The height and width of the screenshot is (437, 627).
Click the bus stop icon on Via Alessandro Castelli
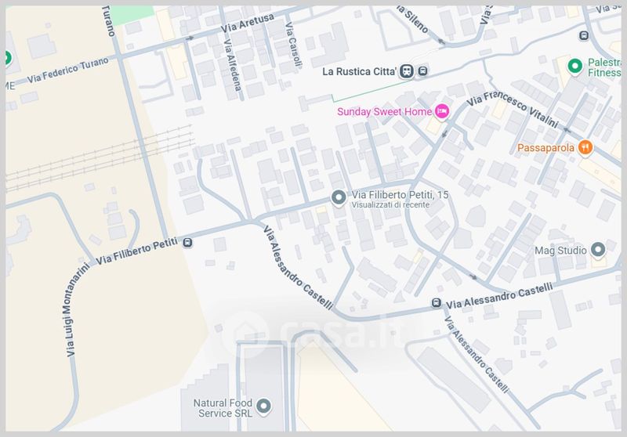[x=437, y=303]
